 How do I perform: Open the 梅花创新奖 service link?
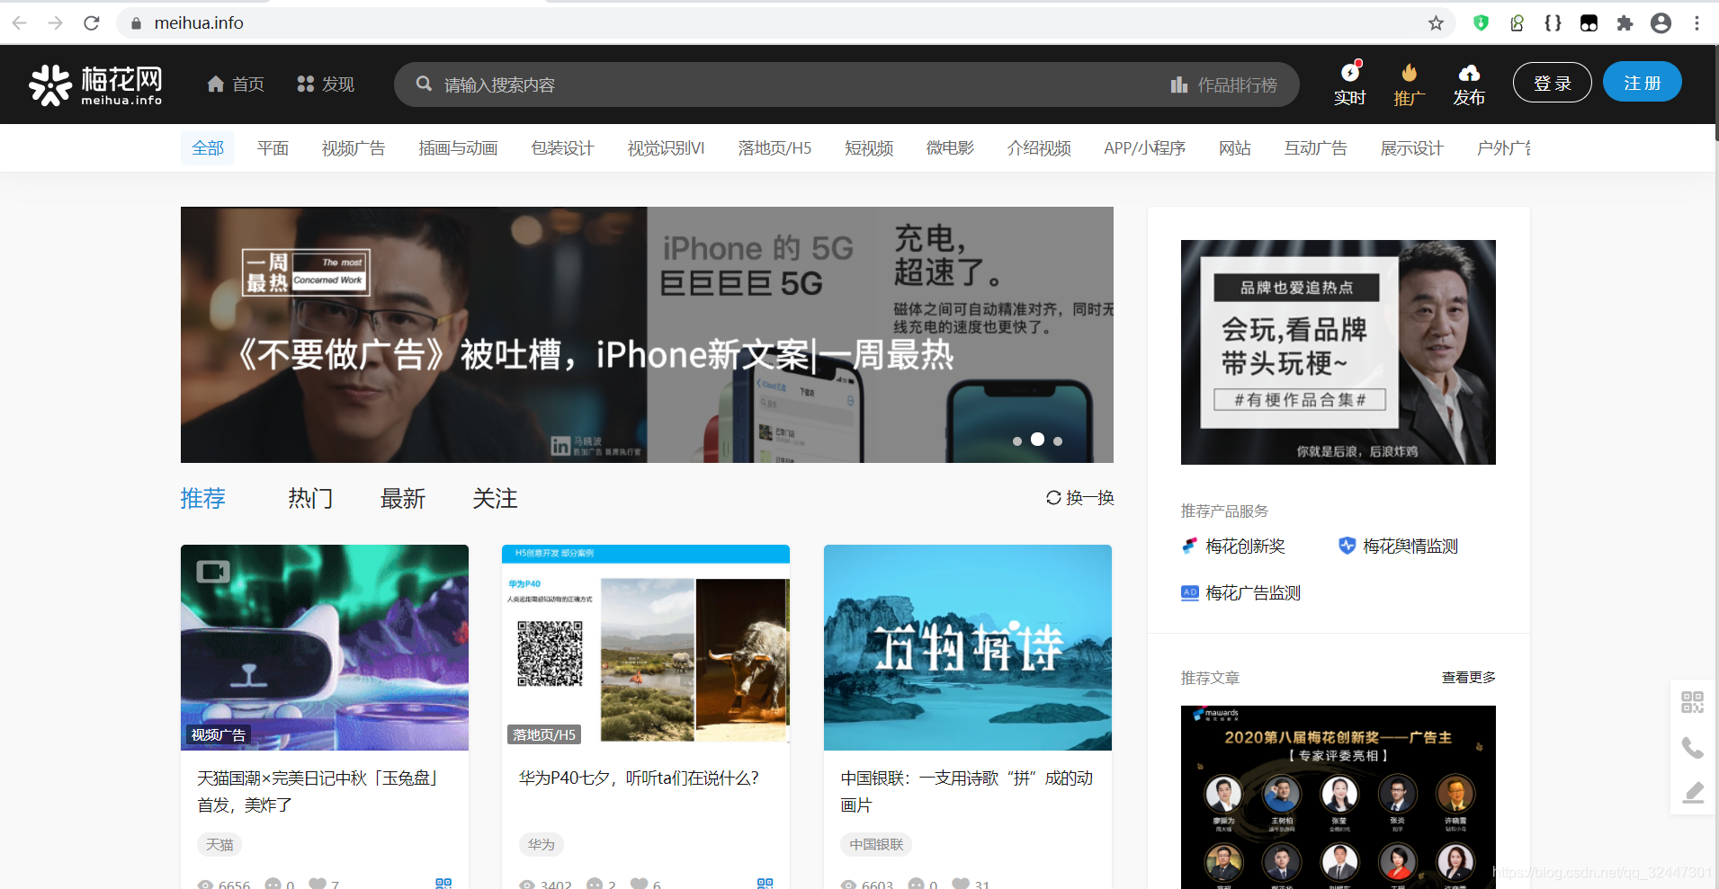click(x=1233, y=547)
